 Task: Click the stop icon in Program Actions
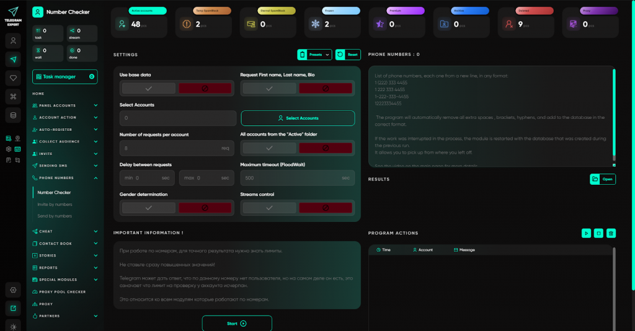point(598,233)
